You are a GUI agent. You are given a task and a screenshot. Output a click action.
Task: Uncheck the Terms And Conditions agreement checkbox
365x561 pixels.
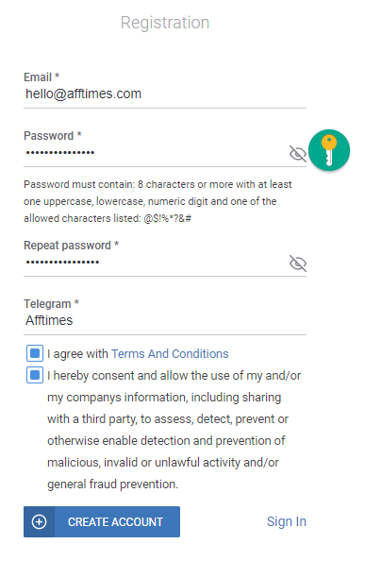click(x=35, y=353)
